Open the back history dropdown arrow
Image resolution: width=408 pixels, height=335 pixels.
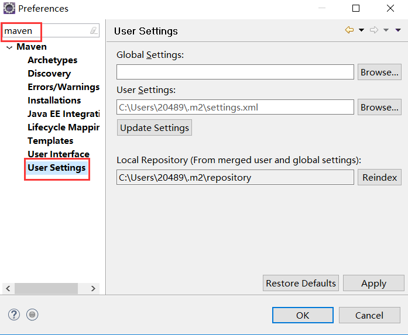click(x=361, y=30)
